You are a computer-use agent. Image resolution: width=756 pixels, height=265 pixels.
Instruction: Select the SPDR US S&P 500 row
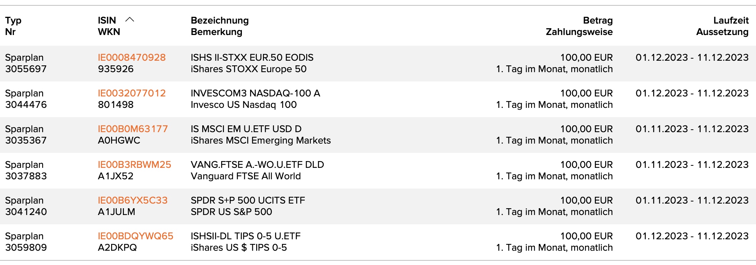231,212
